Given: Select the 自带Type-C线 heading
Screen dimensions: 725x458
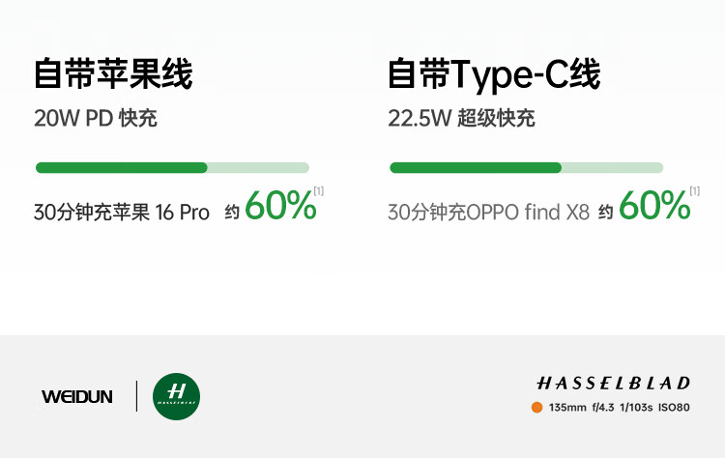Looking at the screenshot, I should coord(494,74).
